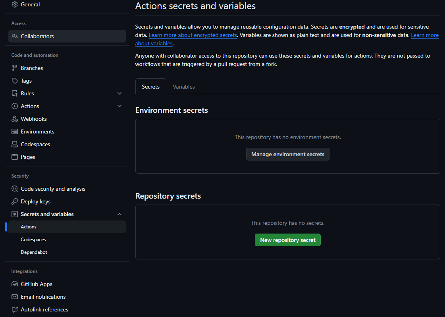Viewport: 445px width, 317px height.
Task: Open Deploy keys settings
Action: 36,201
